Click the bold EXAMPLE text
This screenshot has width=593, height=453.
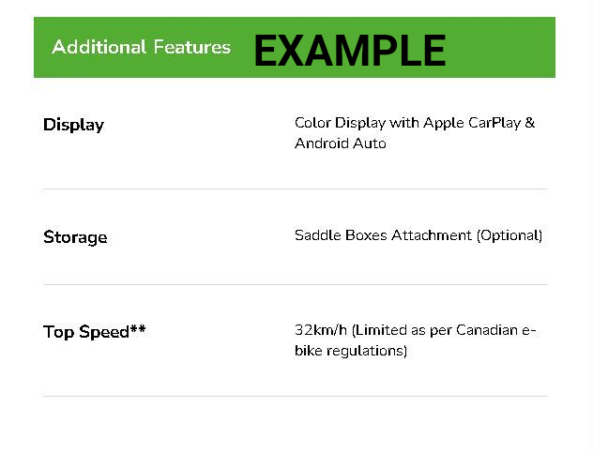point(349,50)
